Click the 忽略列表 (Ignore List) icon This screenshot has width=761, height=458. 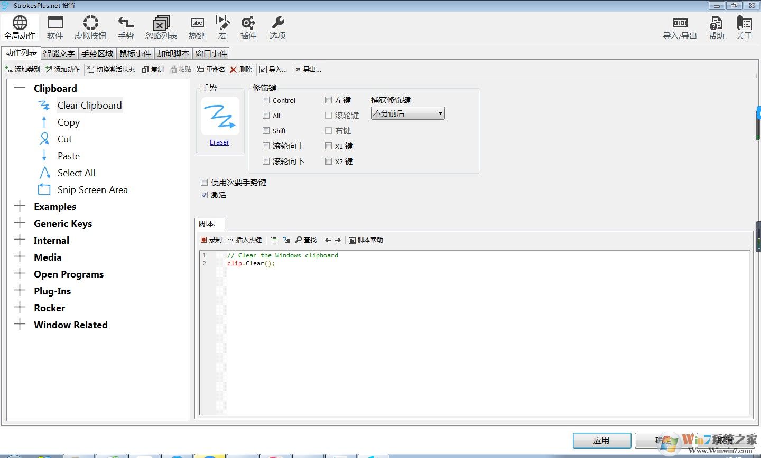click(x=161, y=27)
